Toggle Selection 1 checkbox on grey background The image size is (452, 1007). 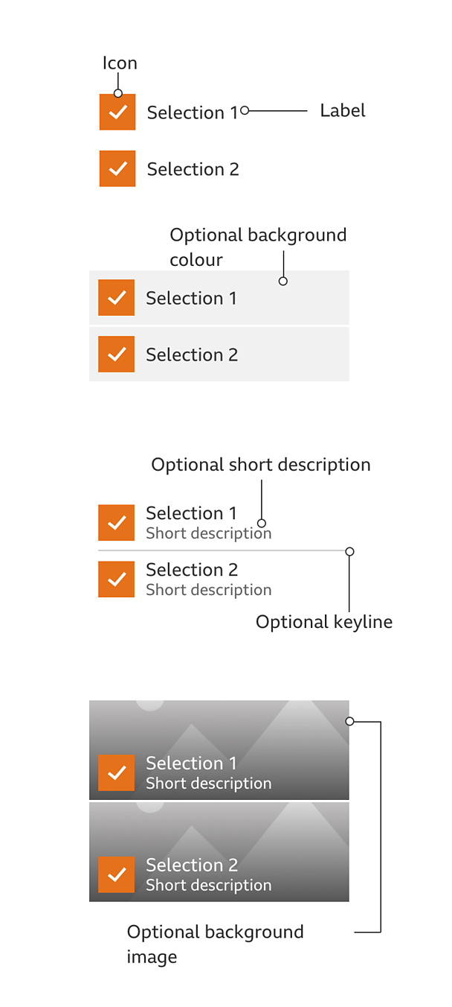point(116,297)
